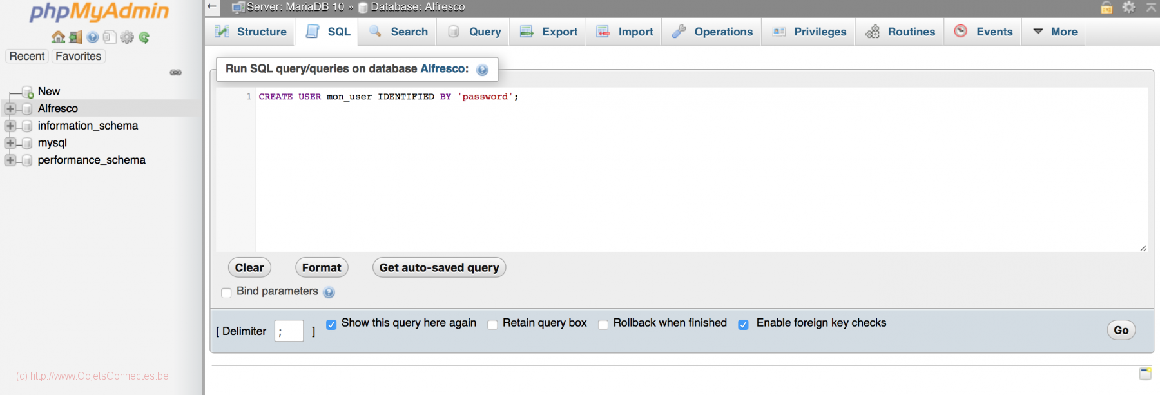Screen dimensions: 1160x395
Task: Click Database: Alfresco breadcrumb link
Action: [418, 7]
